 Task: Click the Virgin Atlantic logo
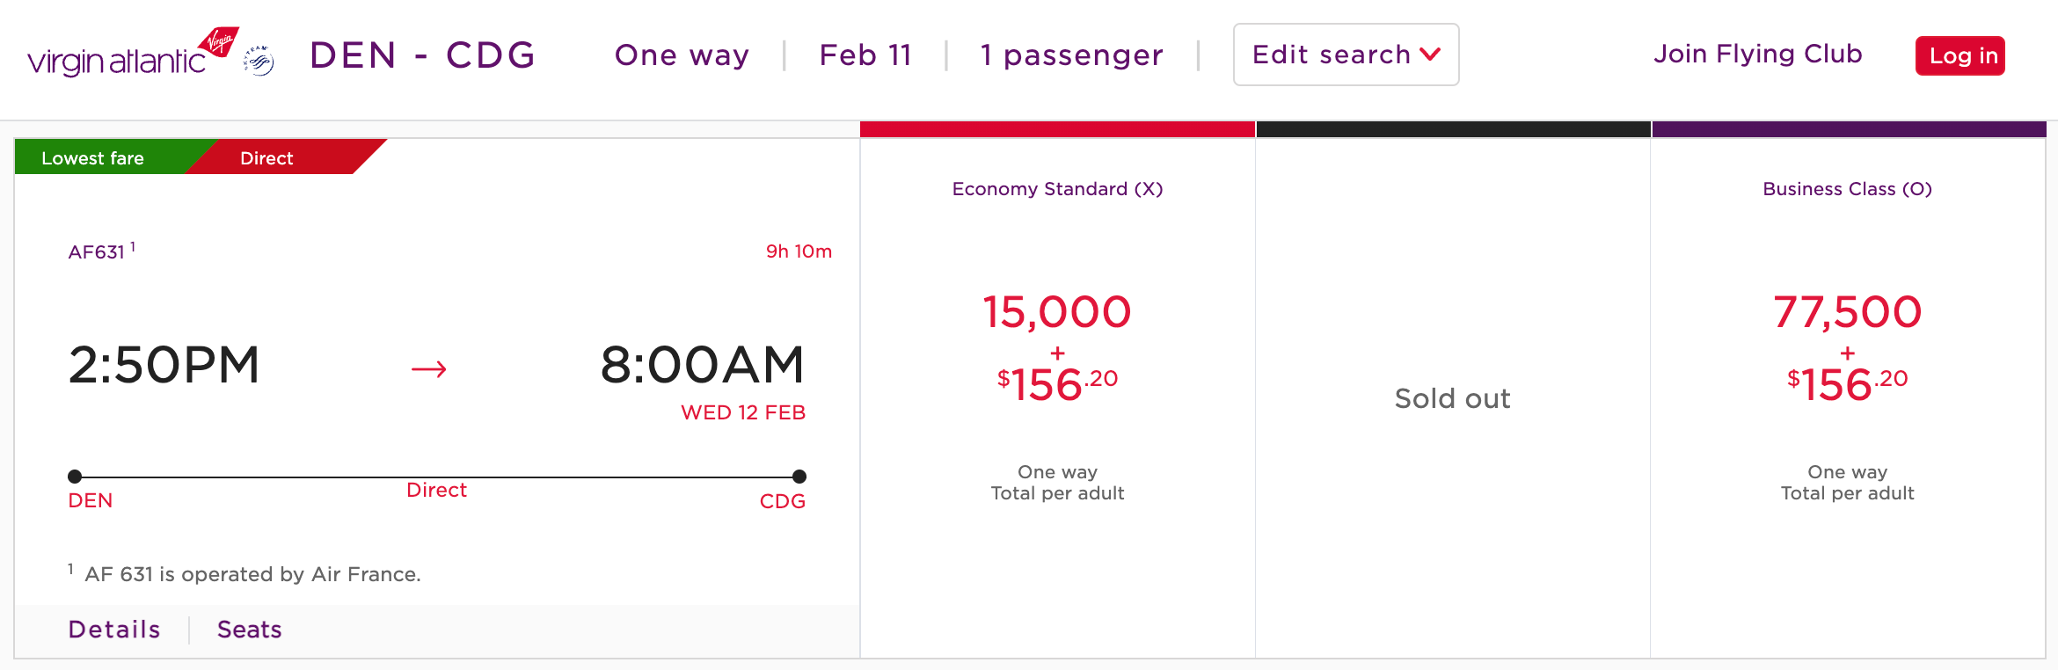[132, 55]
